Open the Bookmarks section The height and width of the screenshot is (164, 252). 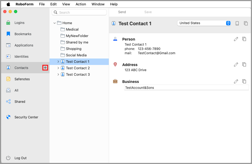coord(25,34)
